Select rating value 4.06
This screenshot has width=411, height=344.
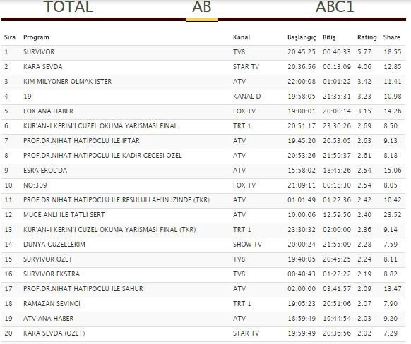click(x=364, y=67)
